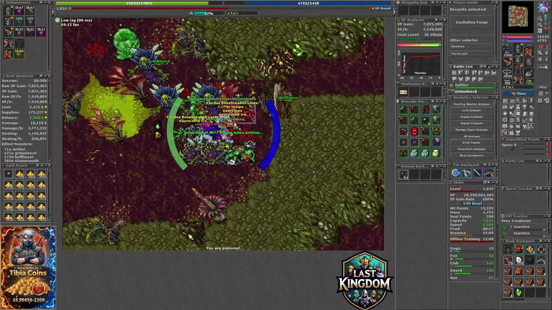
Task: Open the options gear icon
Action: point(540,100)
